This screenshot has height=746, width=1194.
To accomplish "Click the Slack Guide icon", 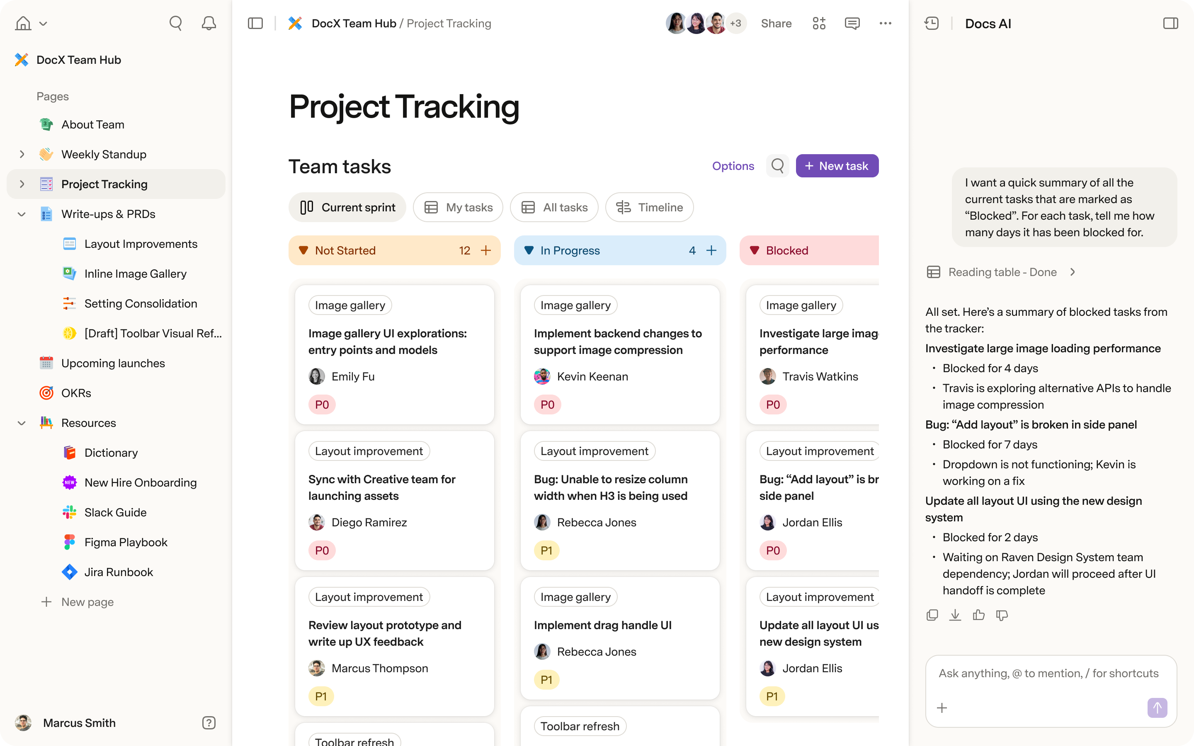I will click(70, 512).
